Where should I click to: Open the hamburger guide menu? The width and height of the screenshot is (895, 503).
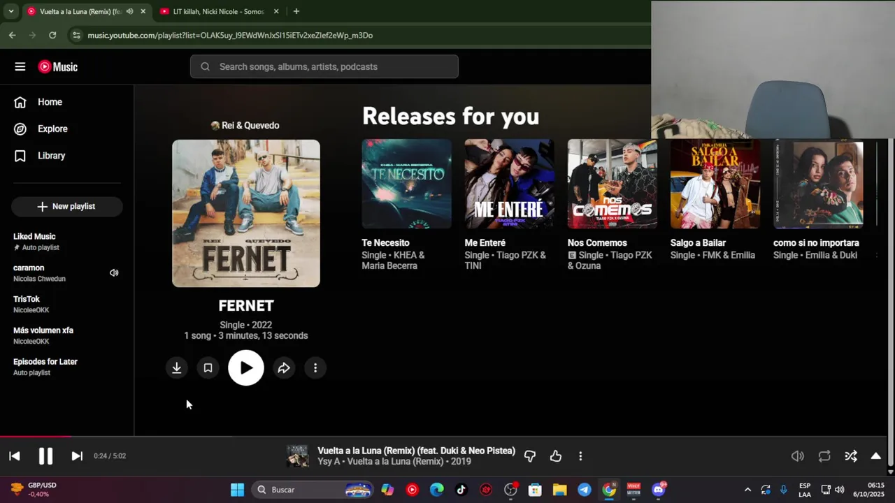pos(20,66)
